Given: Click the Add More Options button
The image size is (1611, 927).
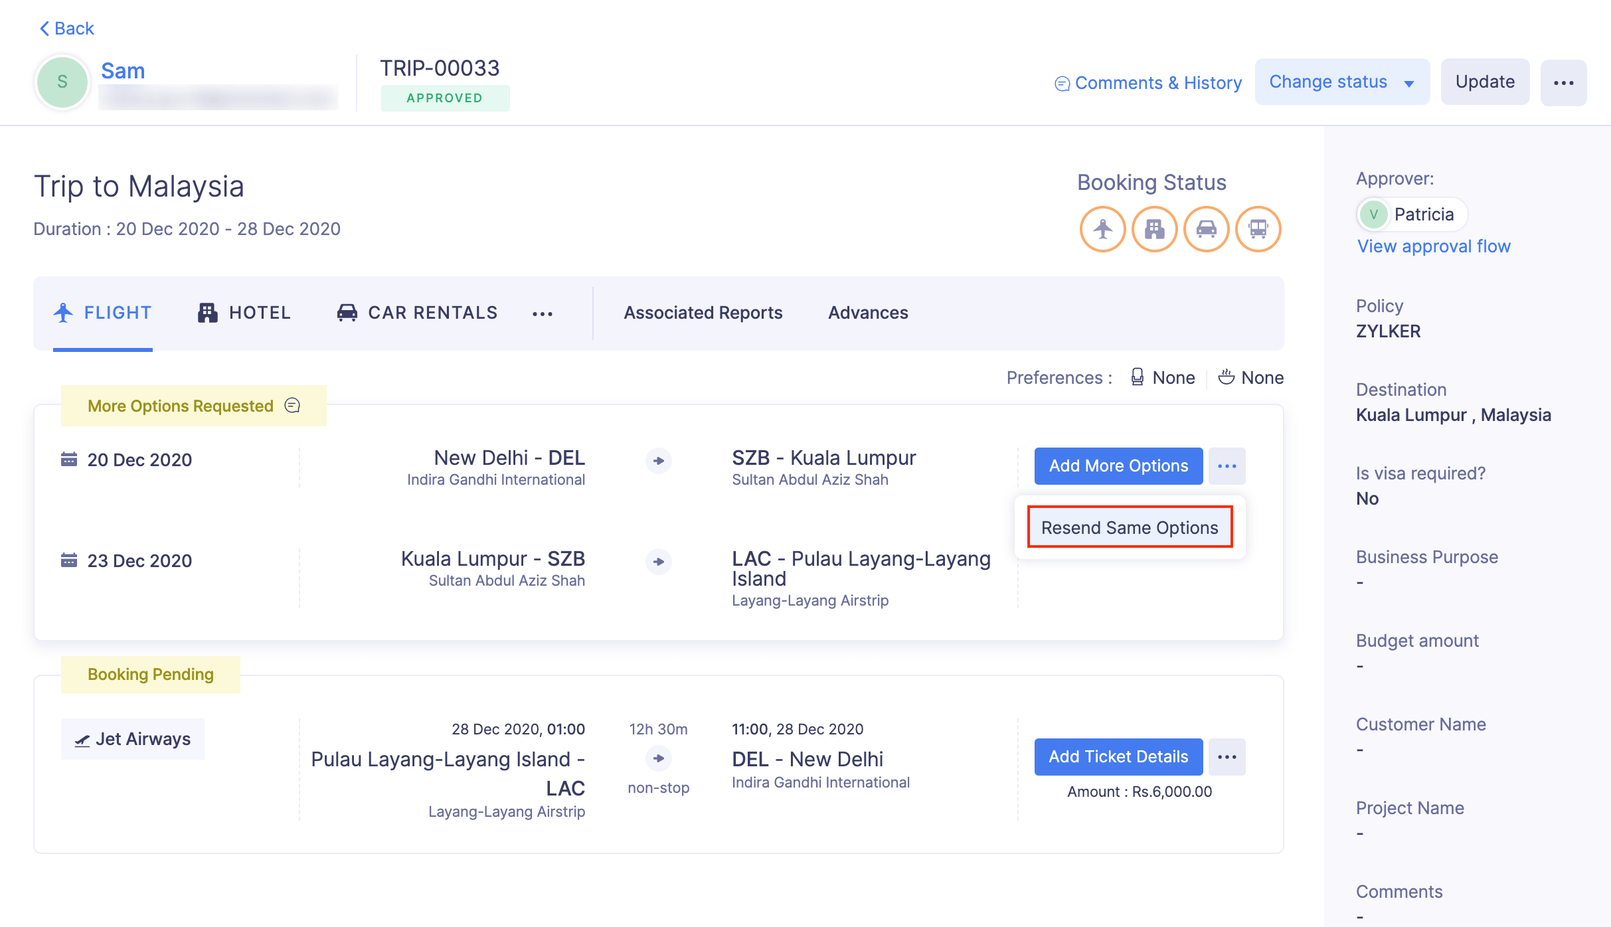Looking at the screenshot, I should tap(1118, 465).
